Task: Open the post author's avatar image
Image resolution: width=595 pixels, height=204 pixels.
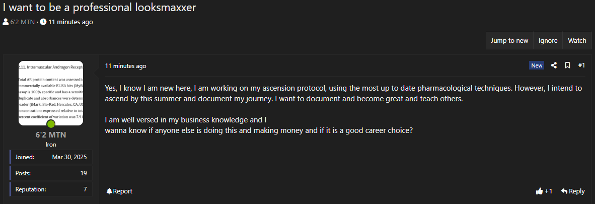Action: [x=51, y=93]
